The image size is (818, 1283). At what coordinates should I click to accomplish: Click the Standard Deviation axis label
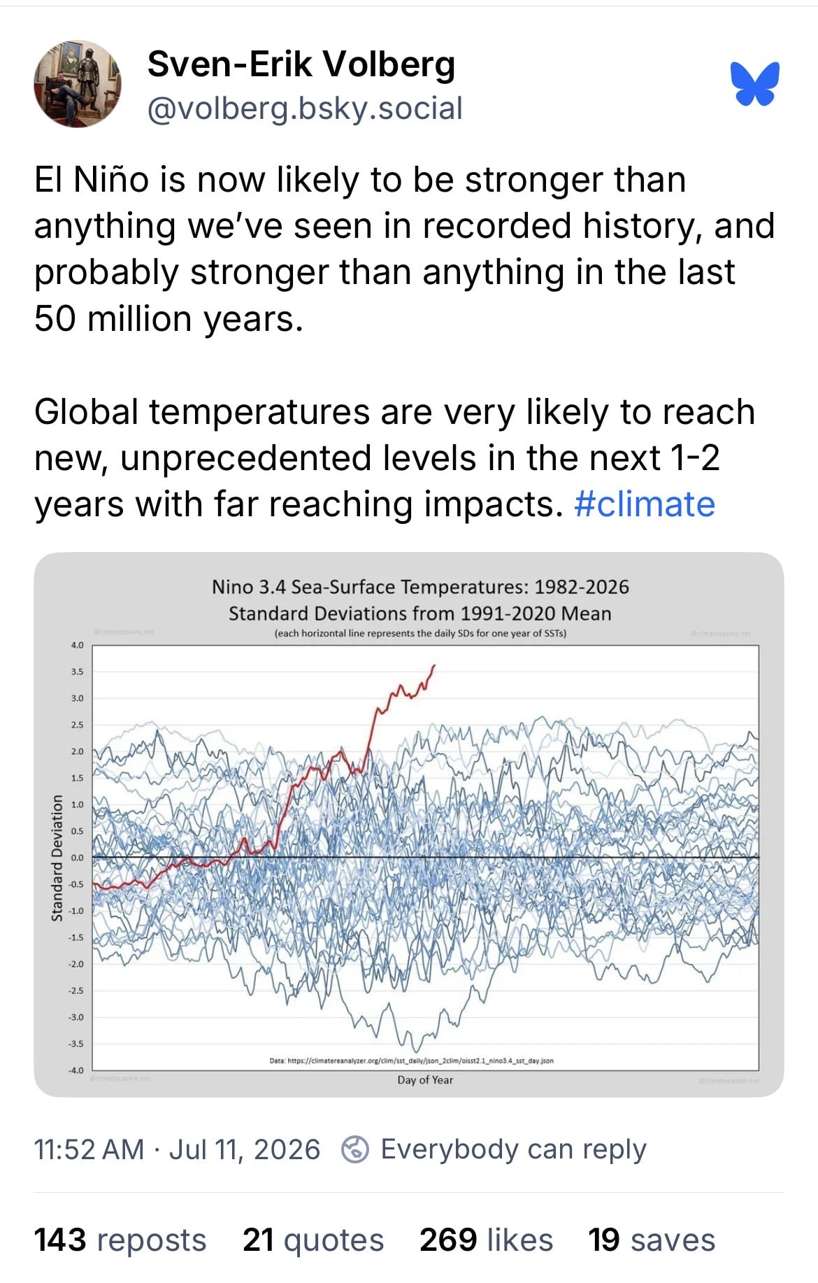coord(57,858)
